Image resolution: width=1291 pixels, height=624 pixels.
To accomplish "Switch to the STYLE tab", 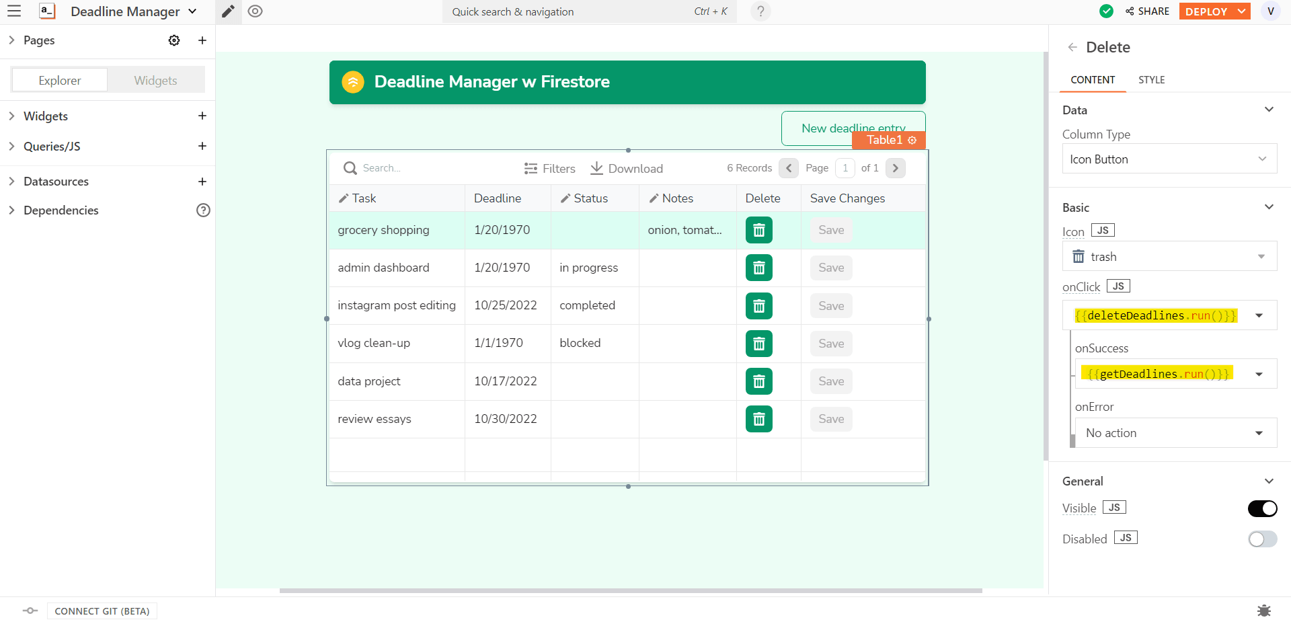I will click(x=1151, y=80).
